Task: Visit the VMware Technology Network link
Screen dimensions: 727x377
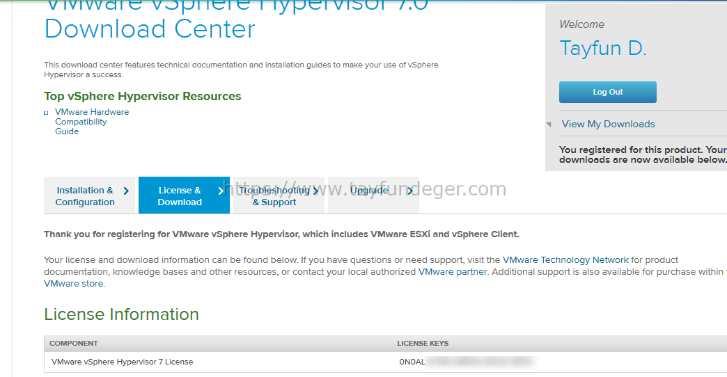Action: 565,260
